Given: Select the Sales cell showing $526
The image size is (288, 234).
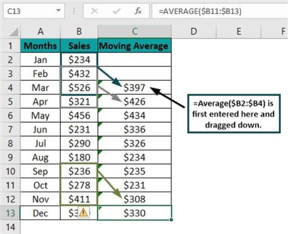Looking at the screenshot, I should [x=79, y=88].
